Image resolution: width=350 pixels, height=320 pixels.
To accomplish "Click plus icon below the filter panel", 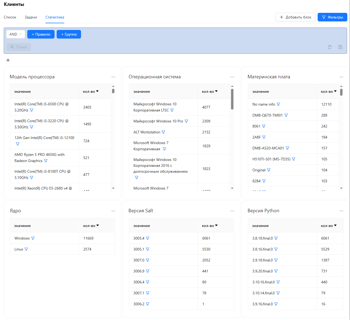I will coord(8,60).
